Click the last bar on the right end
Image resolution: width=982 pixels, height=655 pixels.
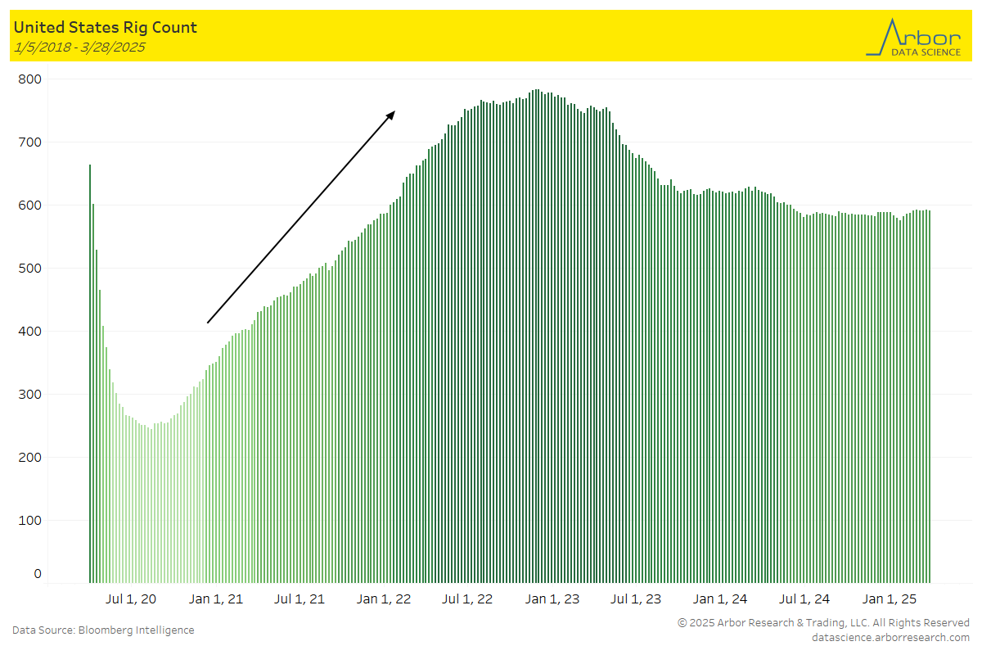point(930,393)
